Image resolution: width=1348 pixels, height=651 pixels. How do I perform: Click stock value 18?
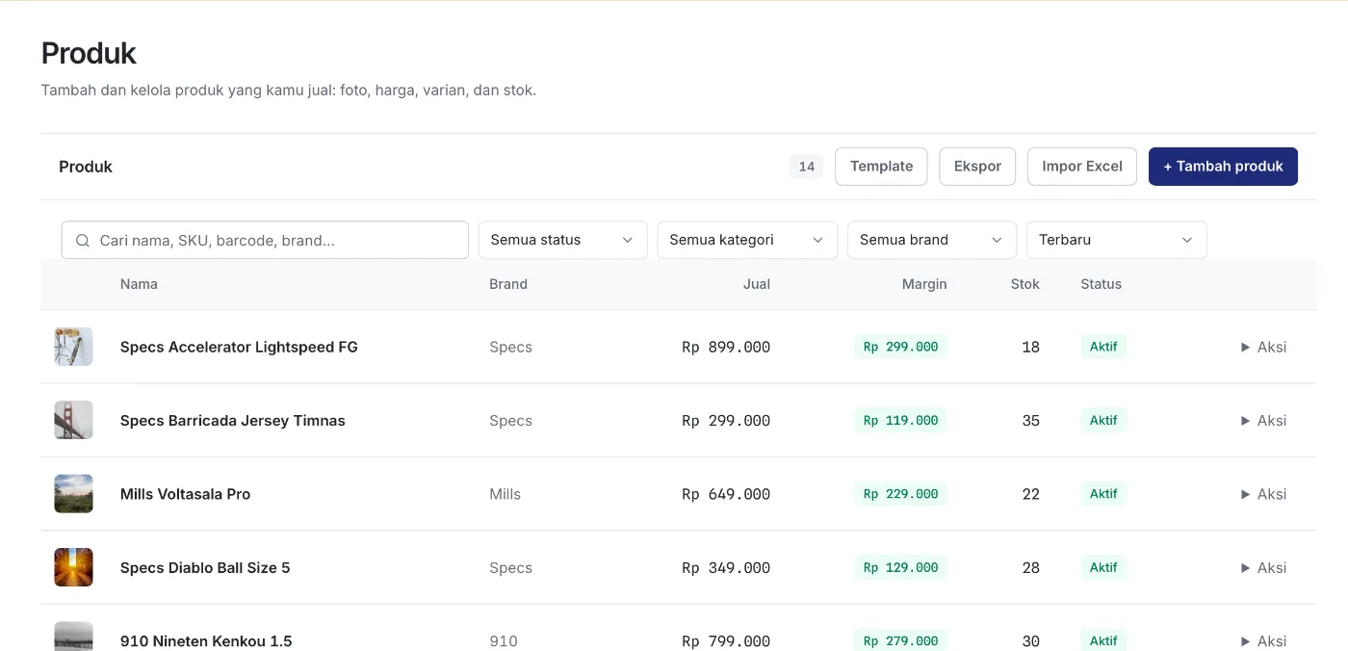(1030, 348)
